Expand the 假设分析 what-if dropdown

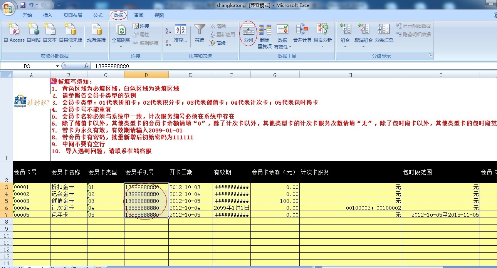pyautogui.click(x=322, y=47)
